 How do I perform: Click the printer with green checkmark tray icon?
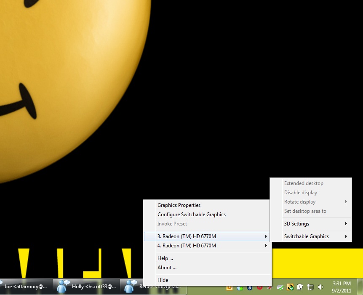click(x=280, y=287)
